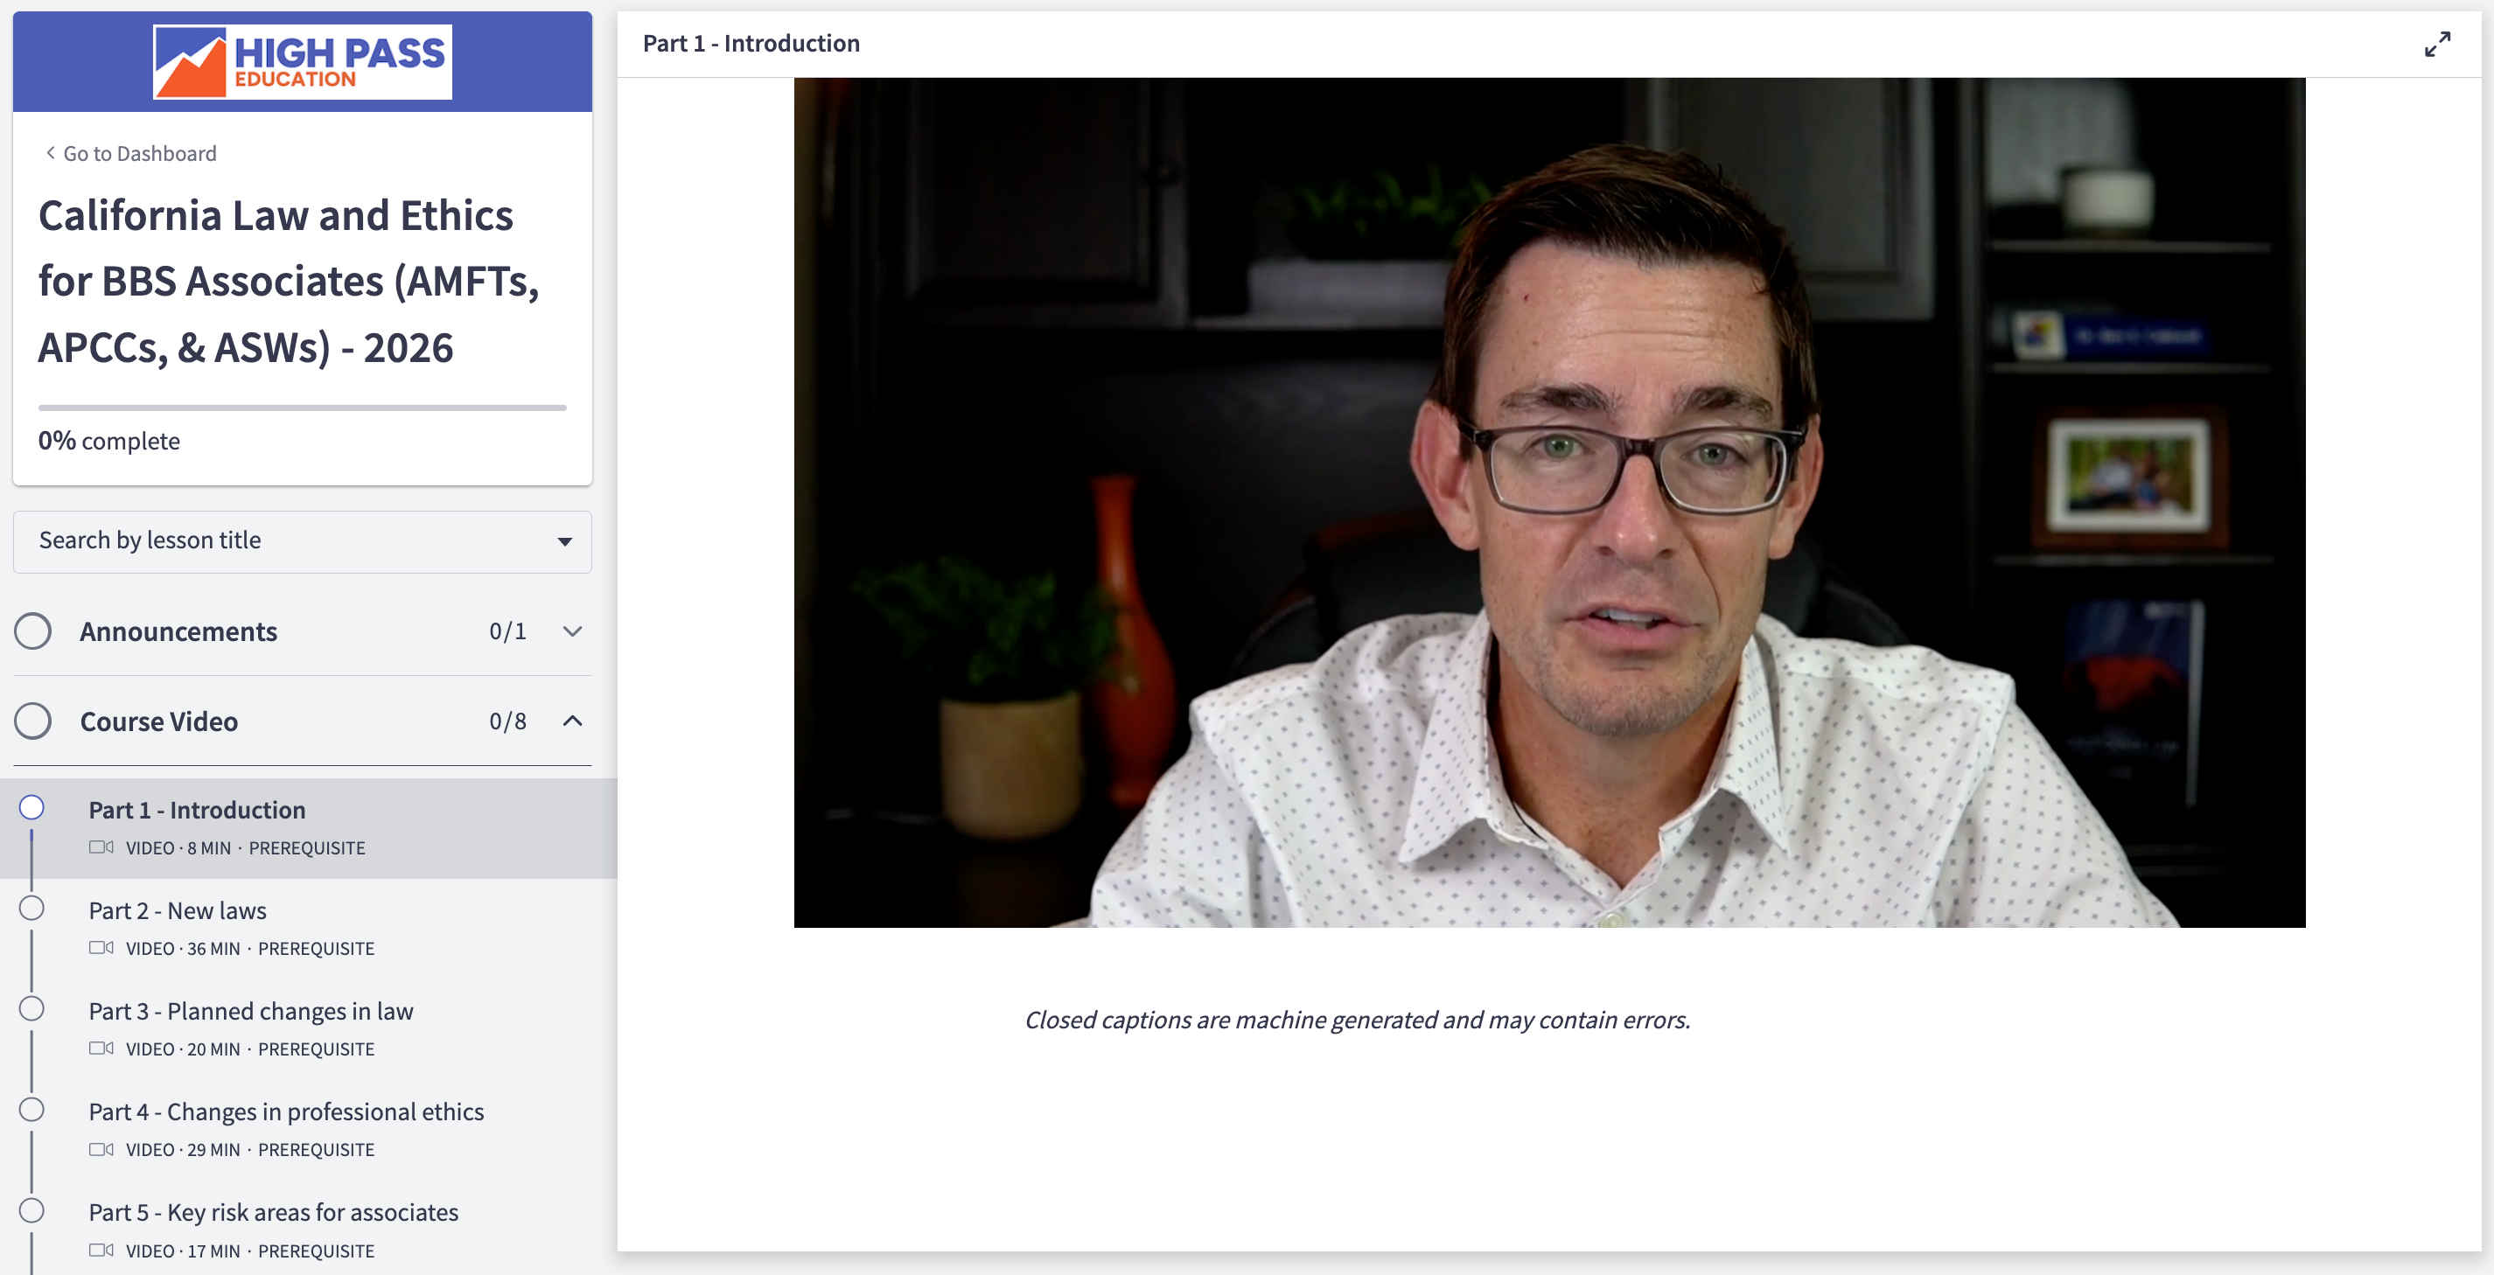The width and height of the screenshot is (2494, 1275).
Task: Click back chevron beside Go to Dashboard
Action: pyautogui.click(x=51, y=153)
